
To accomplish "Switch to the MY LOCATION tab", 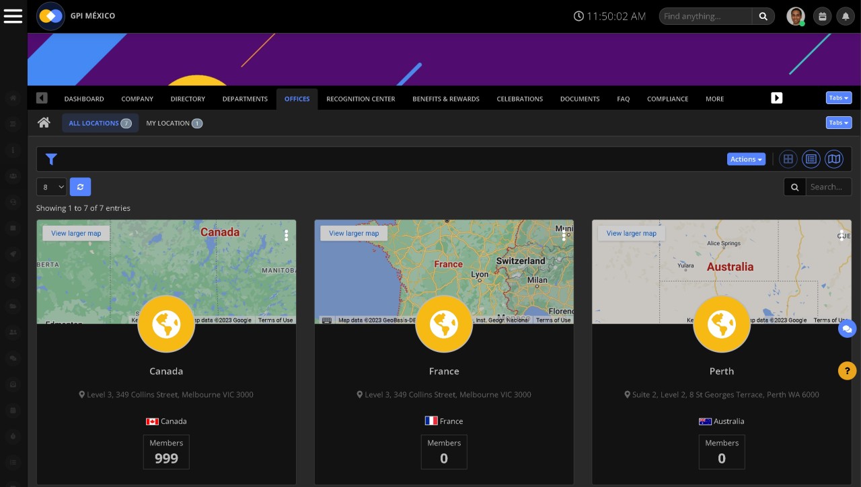I will click(x=174, y=123).
